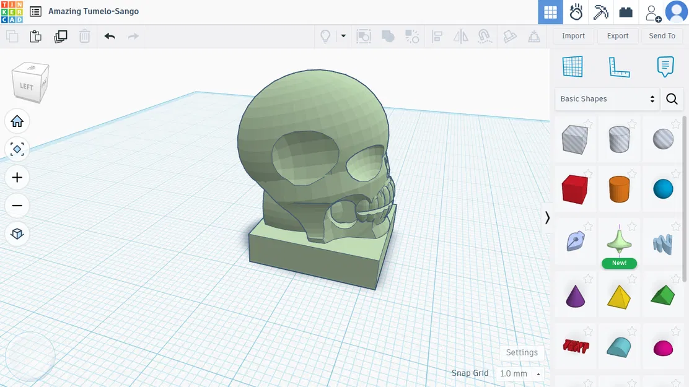Open grid Settings
Image resolution: width=689 pixels, height=387 pixels.
pos(521,352)
